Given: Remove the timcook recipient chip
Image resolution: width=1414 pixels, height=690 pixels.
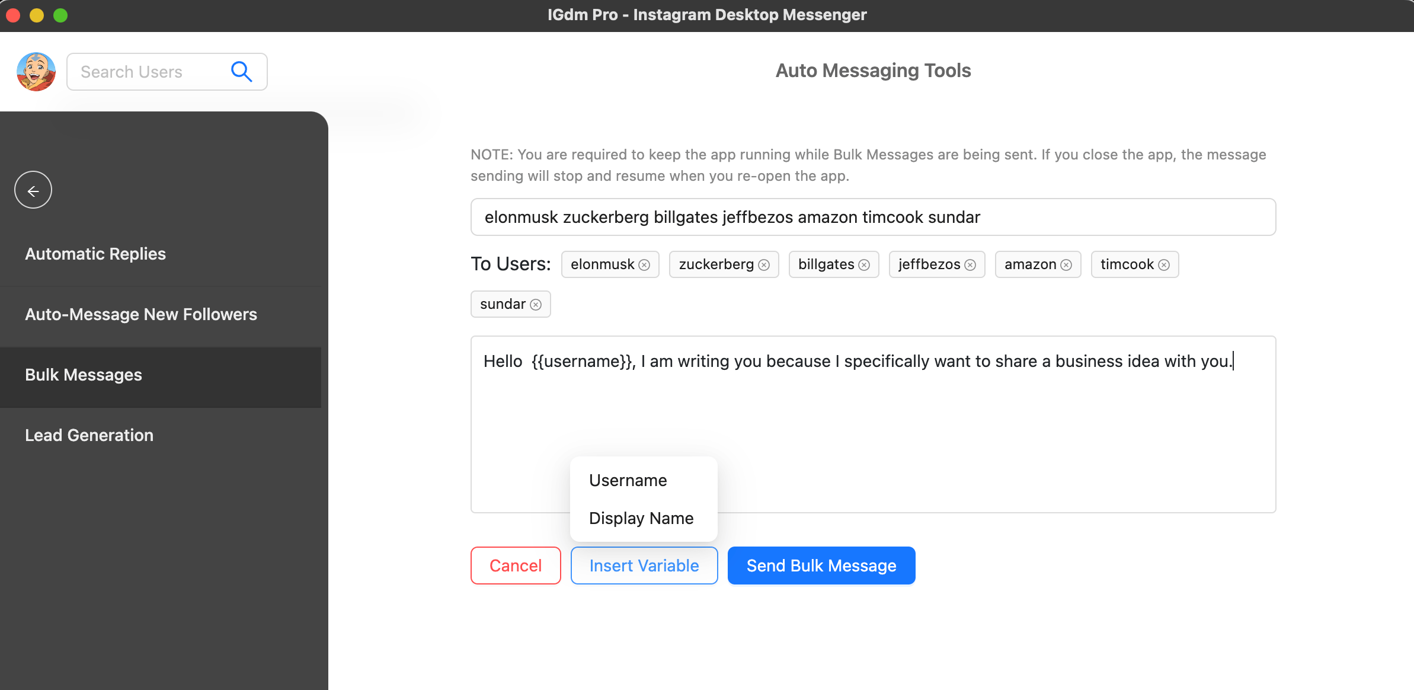Looking at the screenshot, I should click(x=1165, y=264).
